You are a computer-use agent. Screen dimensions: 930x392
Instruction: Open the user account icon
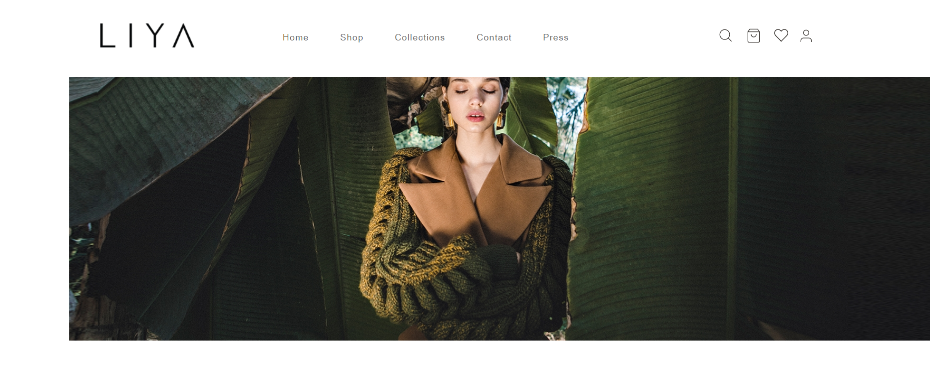(806, 36)
